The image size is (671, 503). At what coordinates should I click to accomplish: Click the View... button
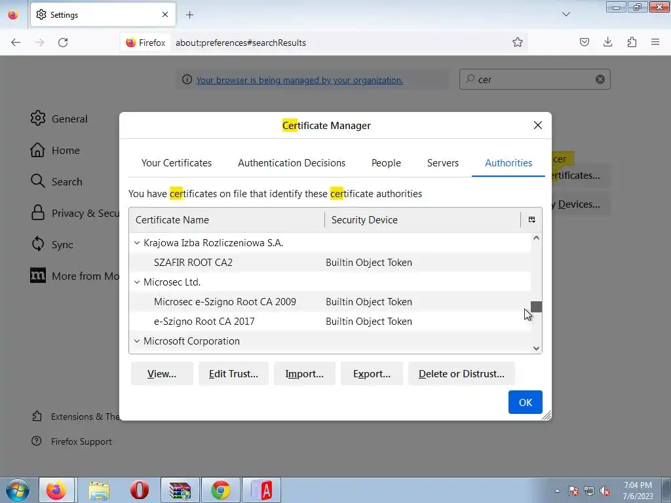(x=162, y=374)
